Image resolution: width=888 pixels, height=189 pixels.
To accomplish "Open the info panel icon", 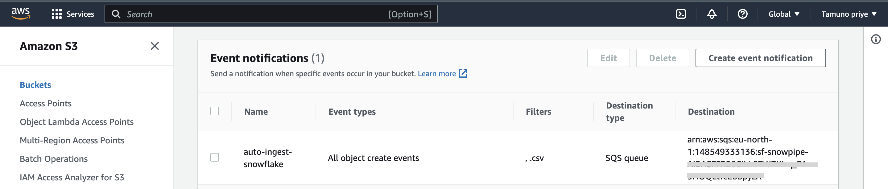I will 876,39.
